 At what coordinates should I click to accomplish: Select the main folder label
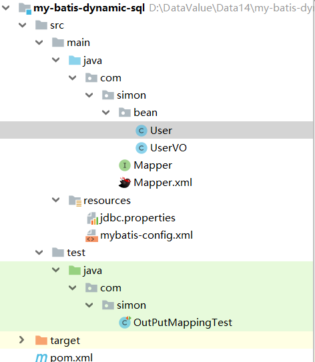click(78, 43)
